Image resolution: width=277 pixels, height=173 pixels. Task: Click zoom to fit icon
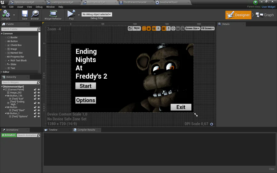coord(173,28)
